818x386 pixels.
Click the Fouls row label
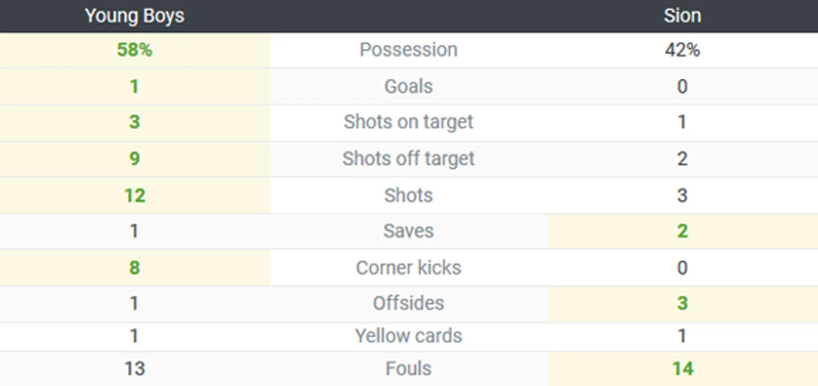click(x=408, y=369)
